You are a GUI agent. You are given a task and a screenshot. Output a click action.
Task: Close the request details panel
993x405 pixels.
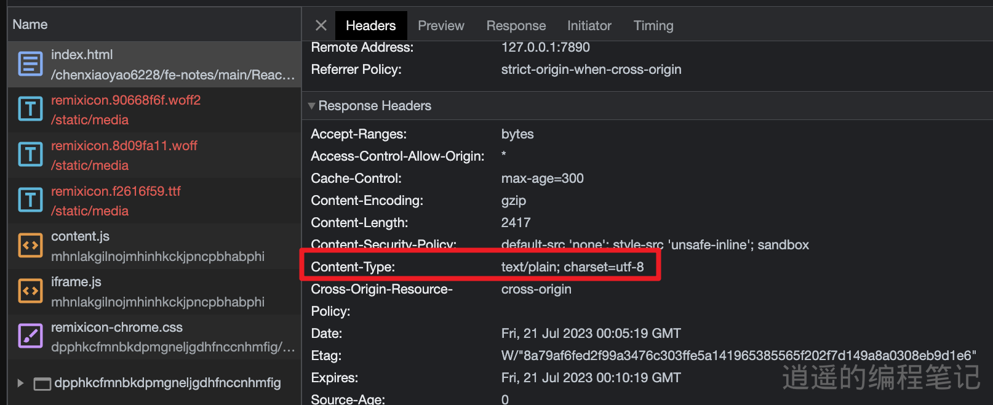[x=321, y=25]
